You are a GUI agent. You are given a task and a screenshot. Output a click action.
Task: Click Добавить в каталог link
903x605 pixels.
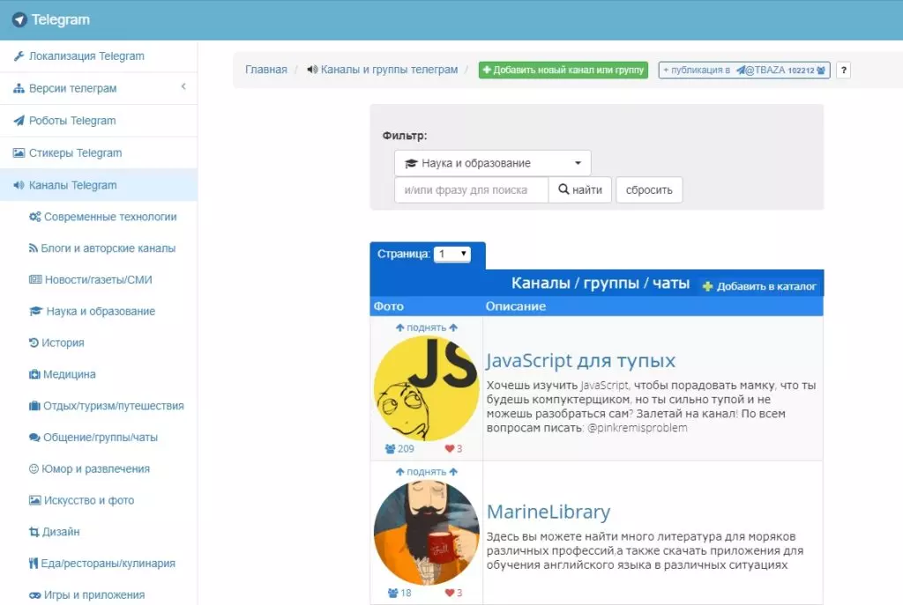[759, 286]
